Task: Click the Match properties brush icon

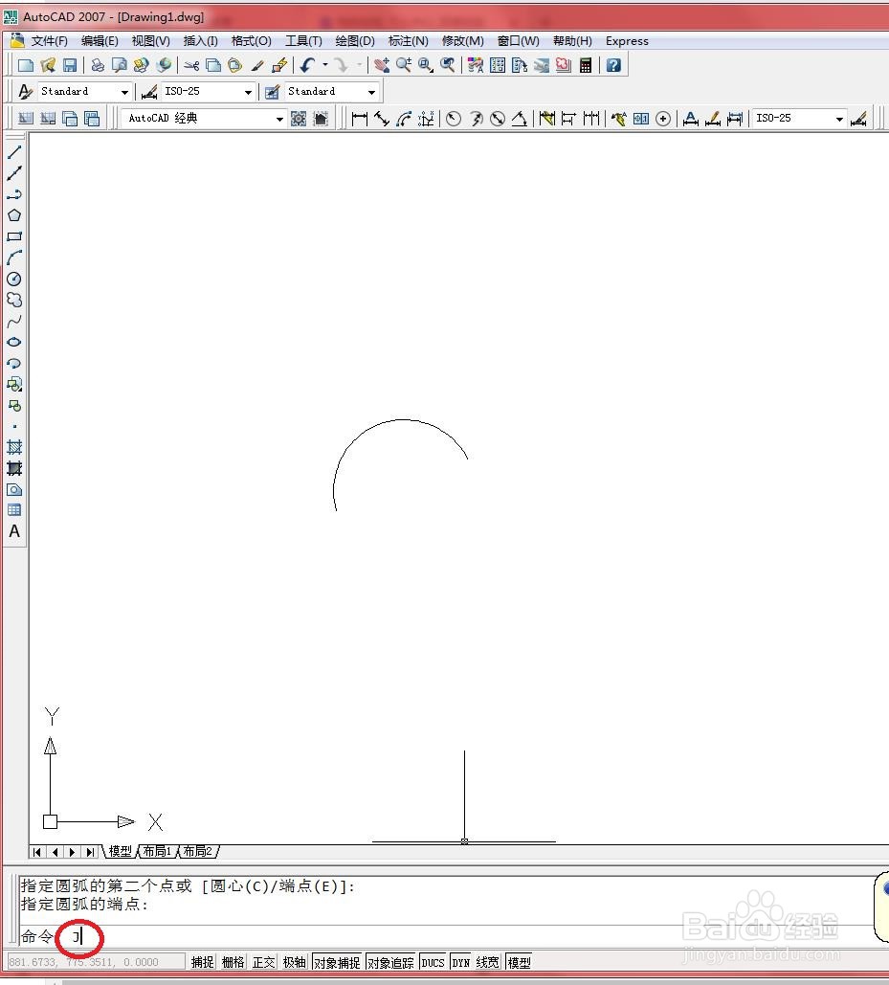Action: tap(257, 65)
